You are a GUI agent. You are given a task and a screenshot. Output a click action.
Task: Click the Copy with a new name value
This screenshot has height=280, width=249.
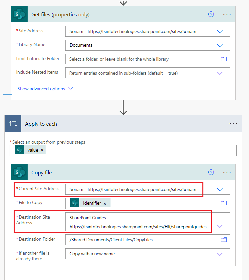pyautogui.click(x=92, y=254)
